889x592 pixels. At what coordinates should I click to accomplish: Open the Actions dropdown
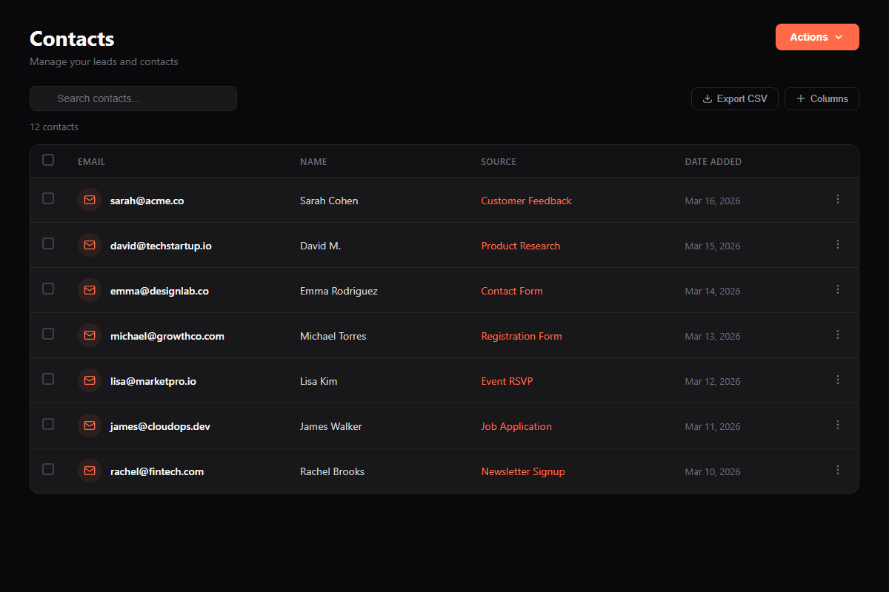[x=817, y=36]
